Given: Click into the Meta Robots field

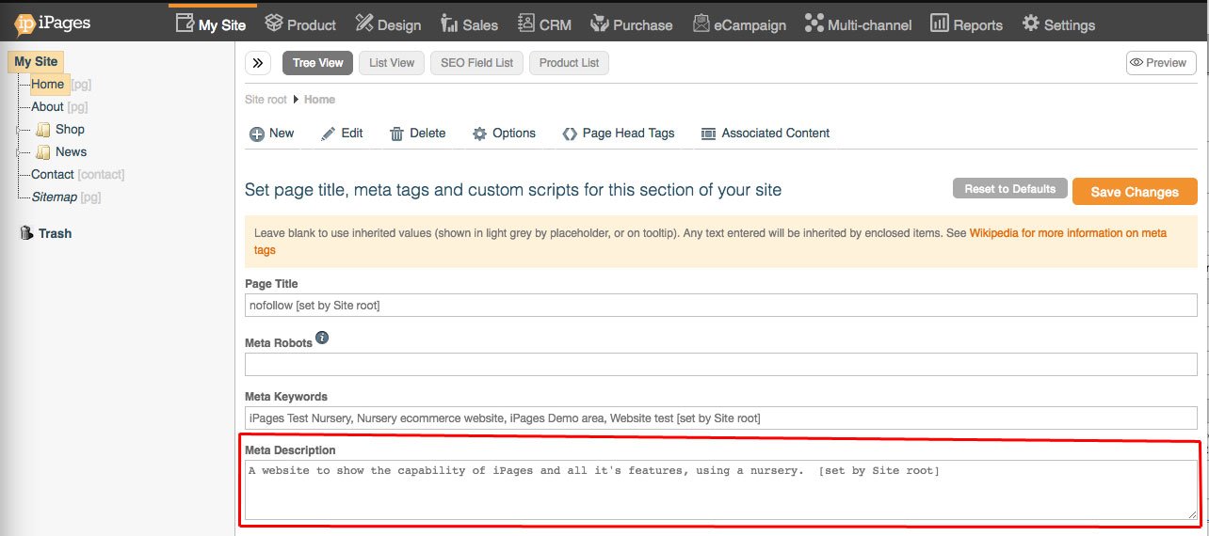Looking at the screenshot, I should coord(720,365).
